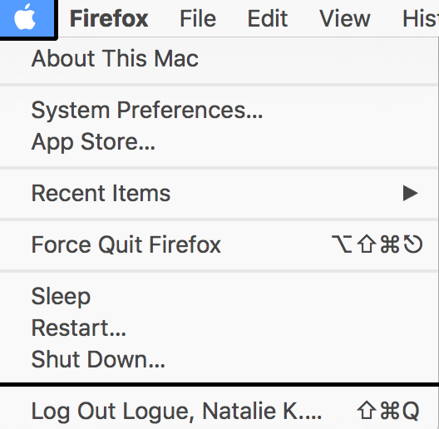
Task: Click the Force Quit keyboard shortcut symbols
Action: coord(377,244)
